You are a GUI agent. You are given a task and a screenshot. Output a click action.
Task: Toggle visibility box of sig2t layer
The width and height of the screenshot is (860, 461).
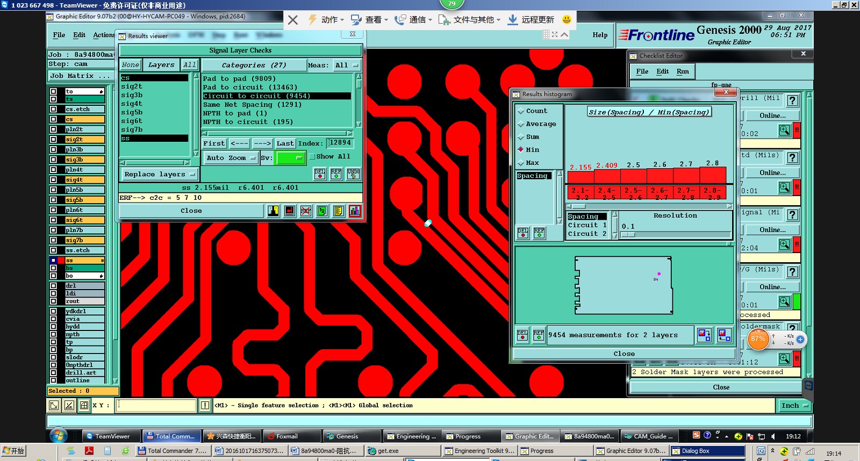(53, 140)
